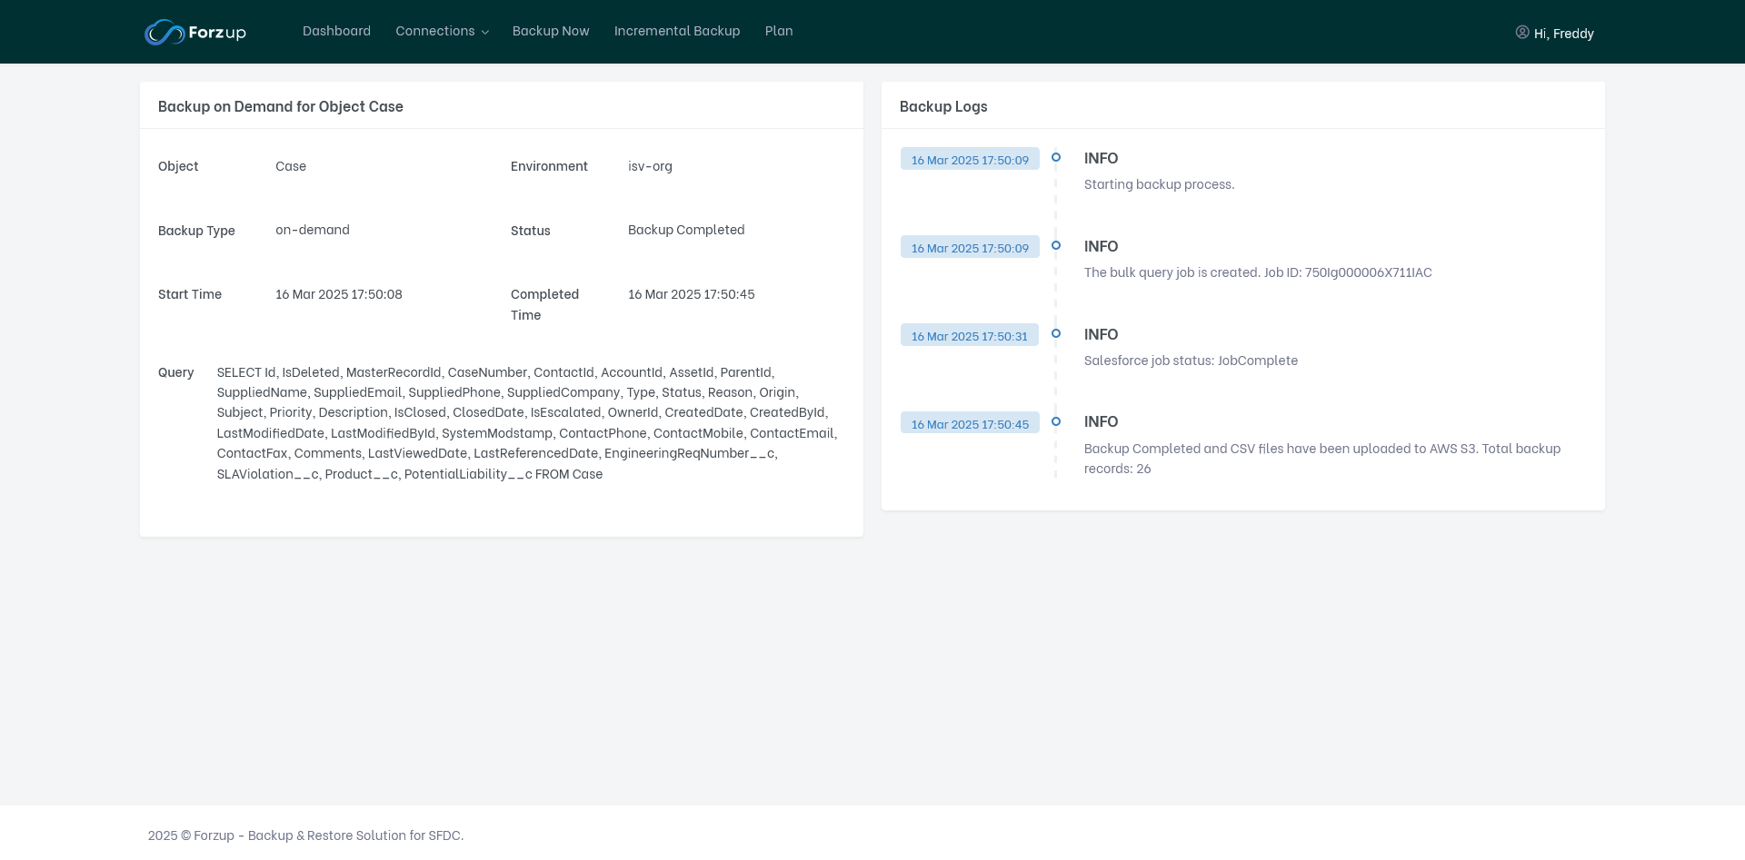Select timeline dot for bulk query job log
This screenshot has height=860, width=1745.
point(1055,245)
